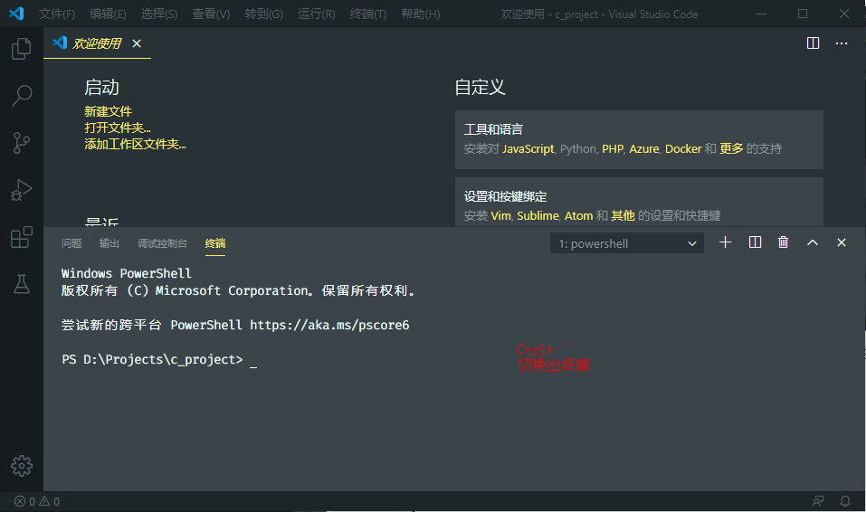This screenshot has width=866, height=512.
Task: Open the 查看(V) menu
Action: click(211, 14)
